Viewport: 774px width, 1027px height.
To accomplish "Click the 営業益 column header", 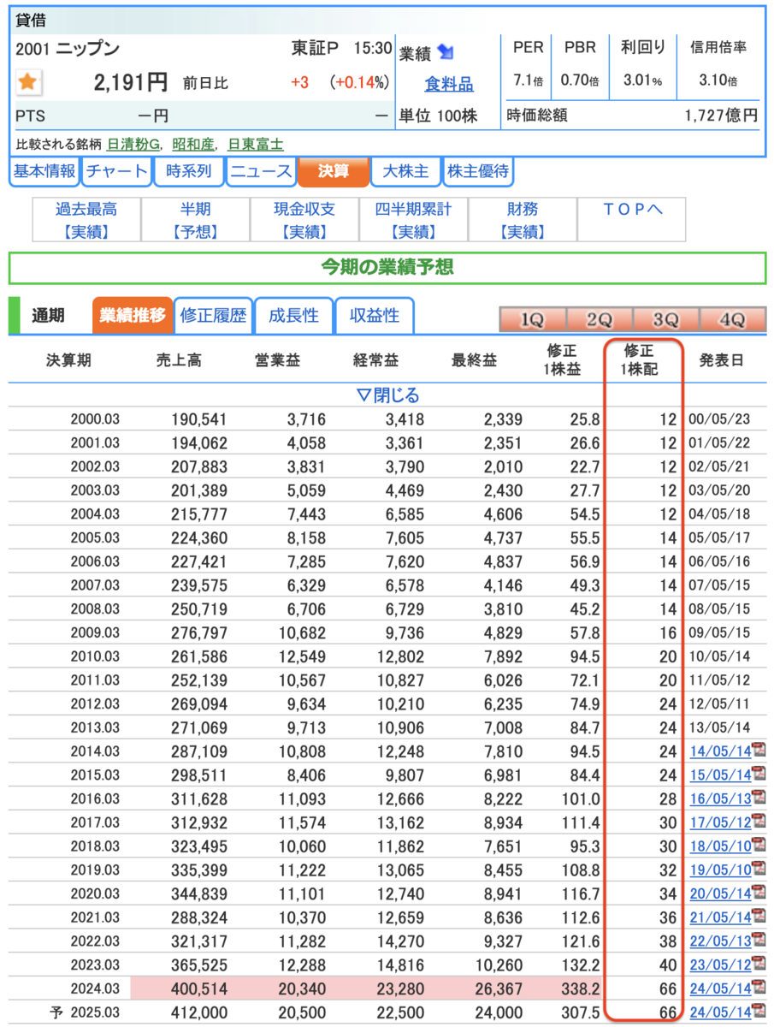I will (277, 361).
